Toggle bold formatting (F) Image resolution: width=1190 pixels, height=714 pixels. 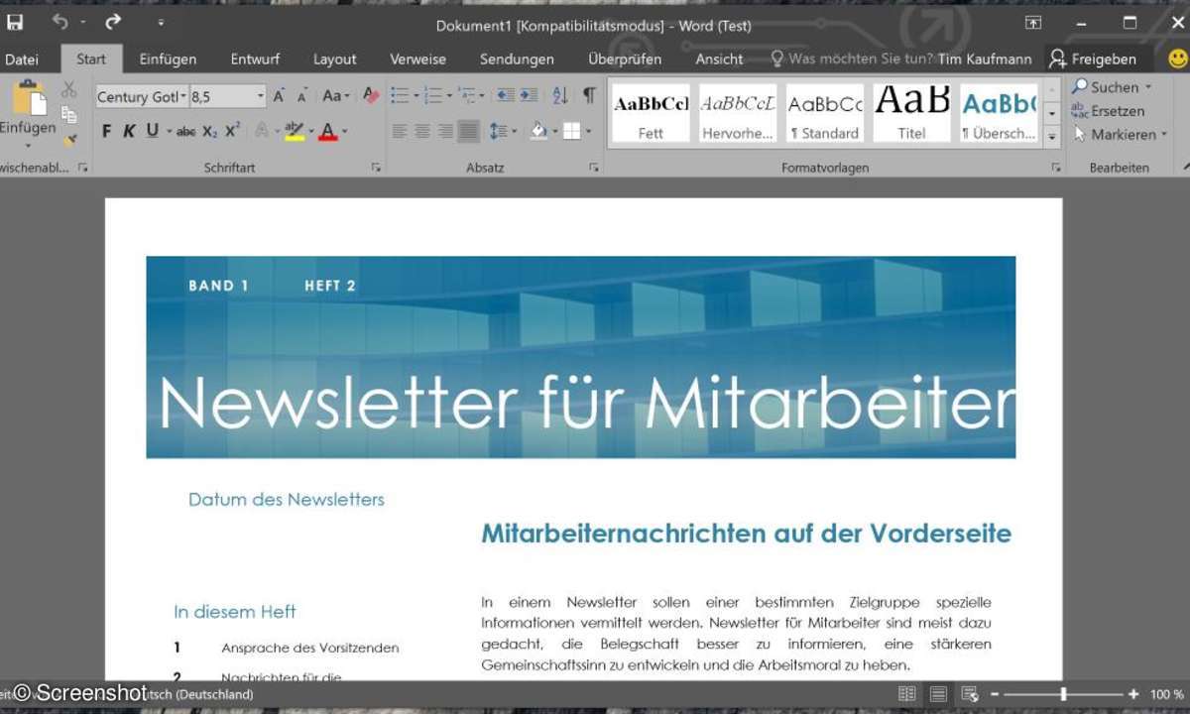pos(106,131)
